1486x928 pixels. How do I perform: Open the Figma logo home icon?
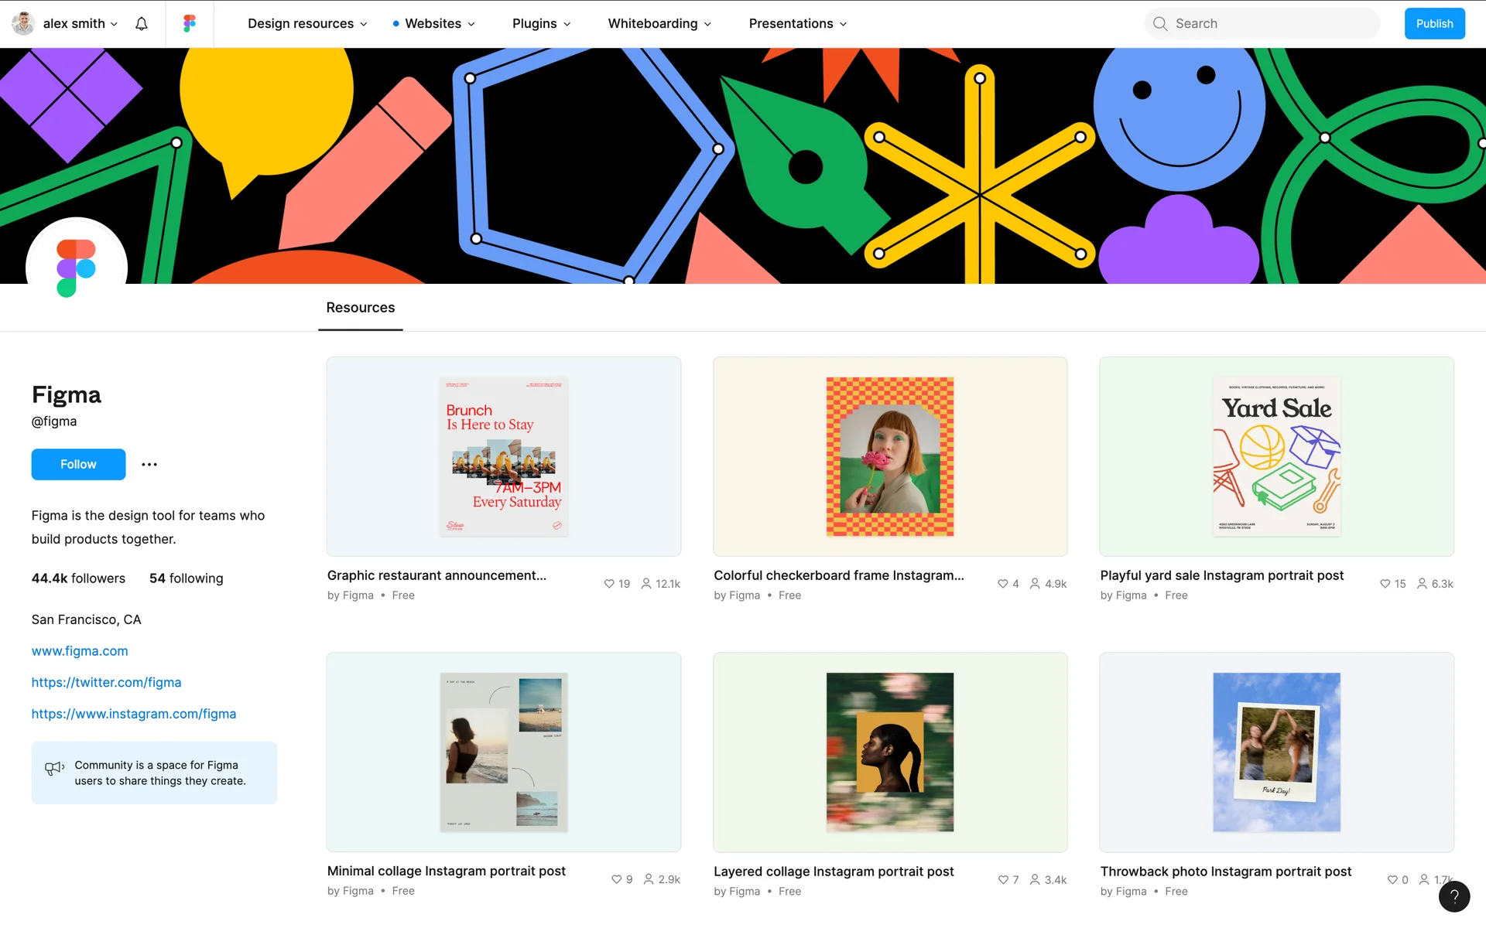pos(190,24)
